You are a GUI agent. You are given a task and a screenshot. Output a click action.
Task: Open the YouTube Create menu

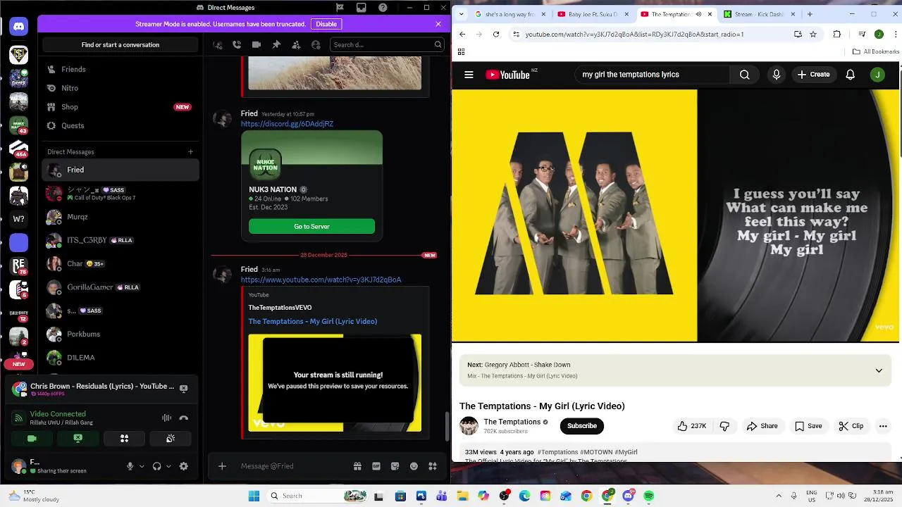point(813,75)
